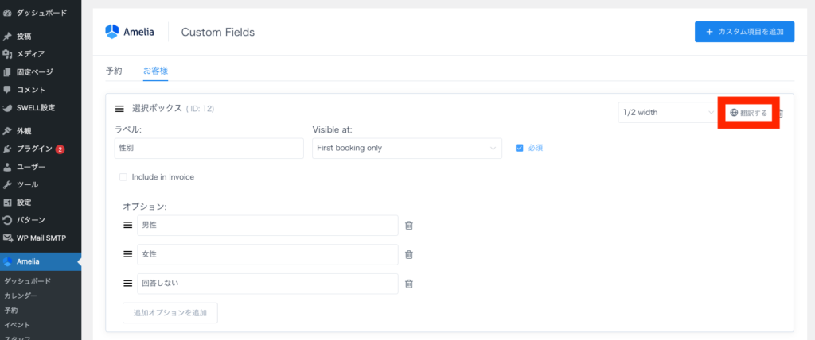
Task: Enable the Include in Invoice checkbox
Action: click(123, 177)
